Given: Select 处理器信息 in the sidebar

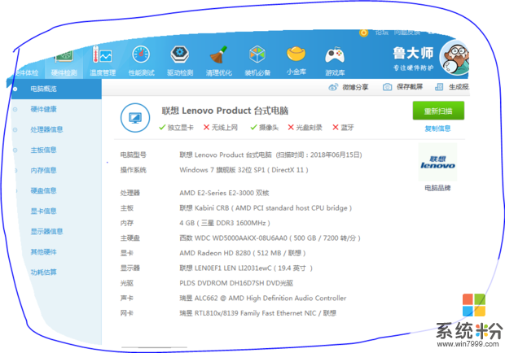Looking at the screenshot, I should 46,129.
